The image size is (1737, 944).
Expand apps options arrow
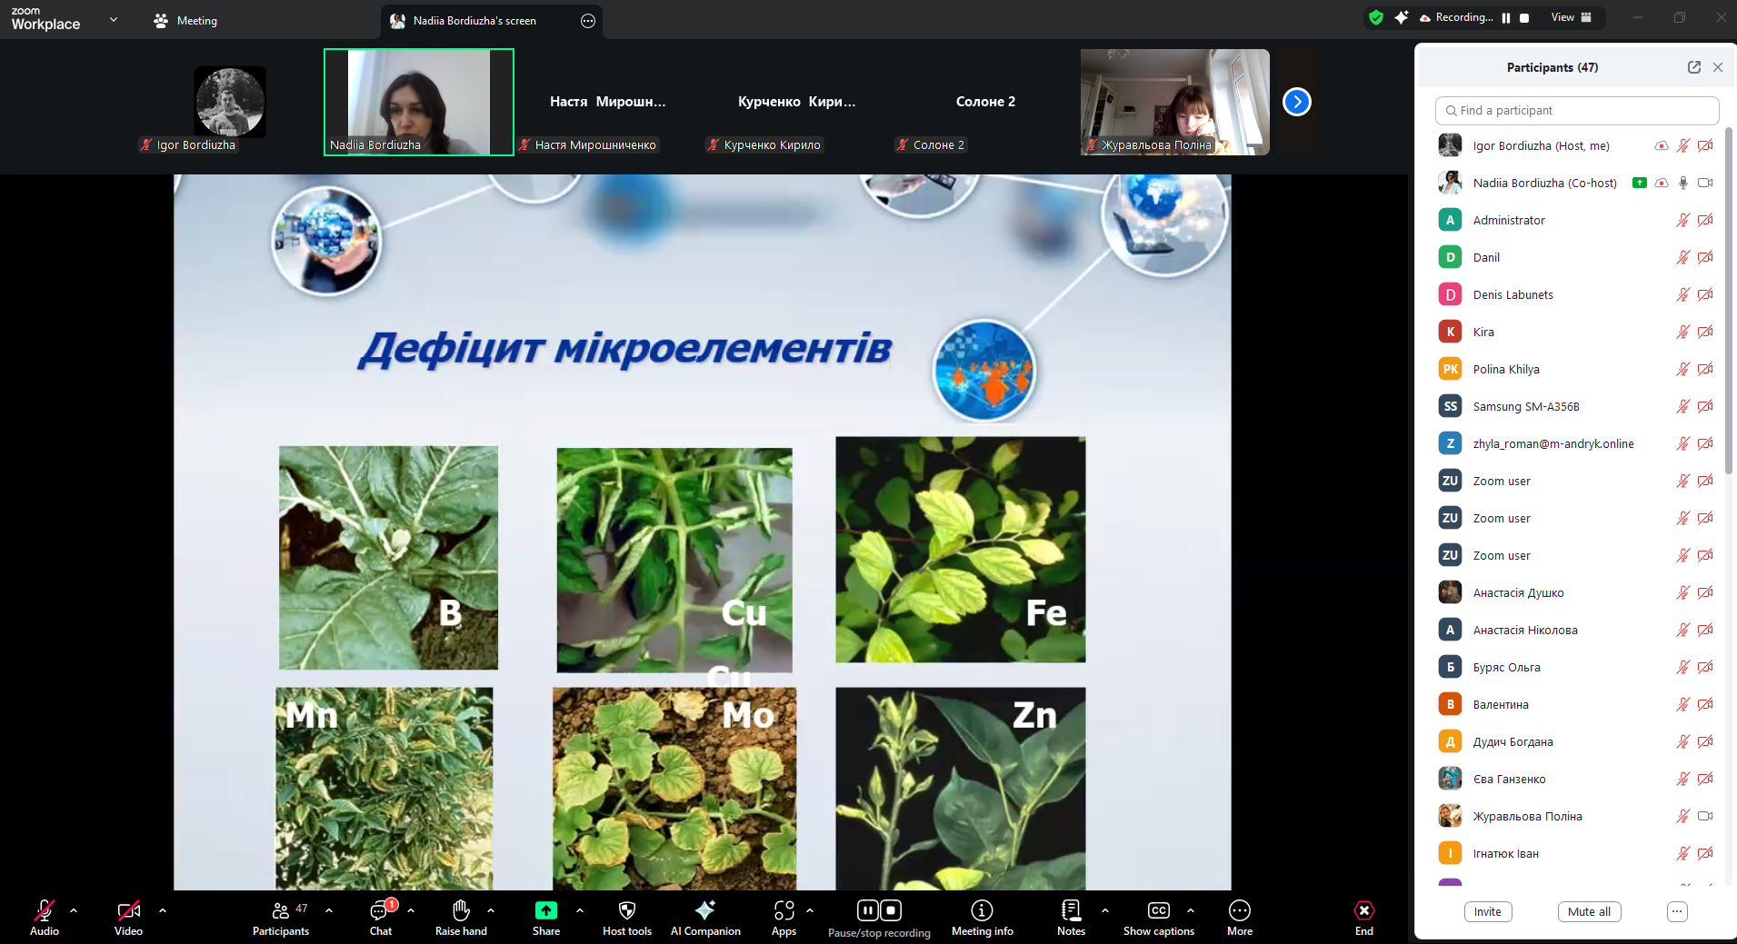click(x=810, y=909)
